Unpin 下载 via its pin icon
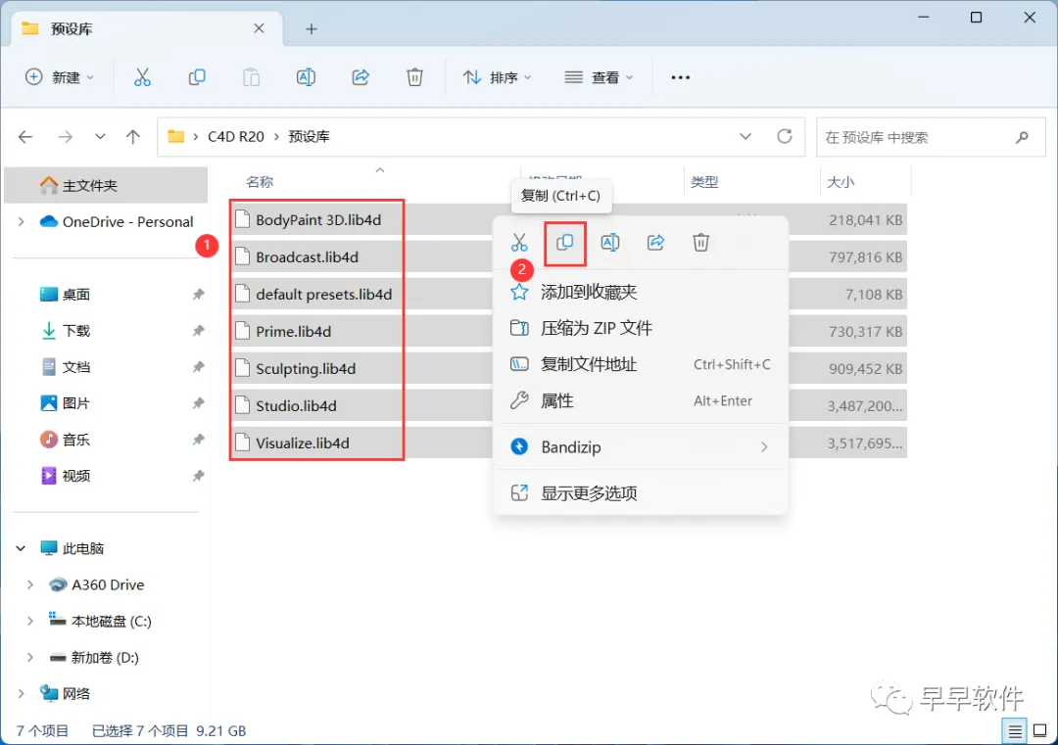 pos(198,331)
